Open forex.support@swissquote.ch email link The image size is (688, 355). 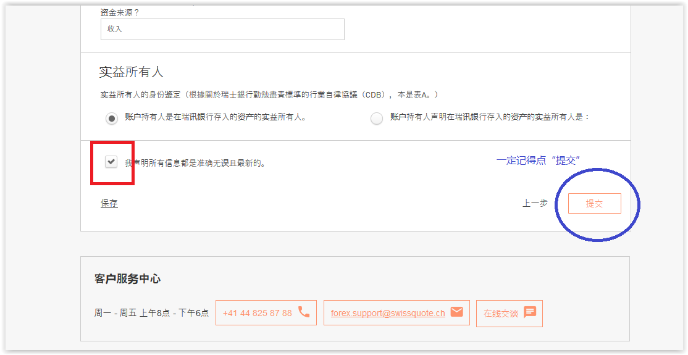coord(388,313)
